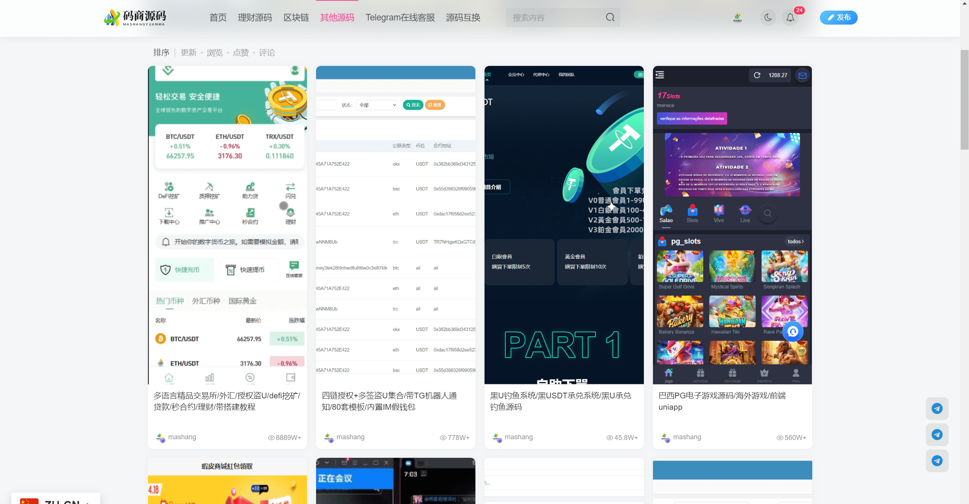Open 理财源码 menu item
This screenshot has height=504, width=969.
[255, 17]
